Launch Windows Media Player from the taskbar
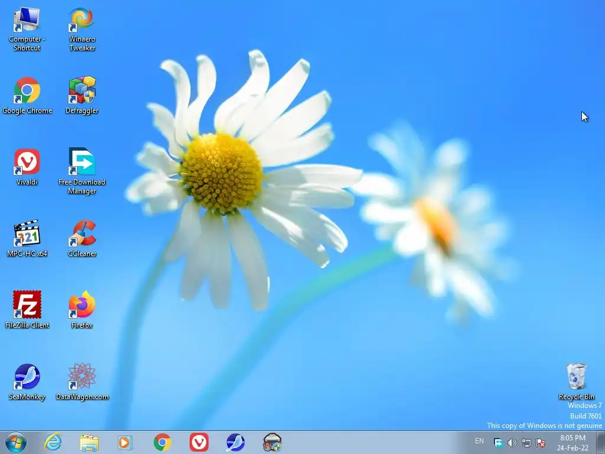The height and width of the screenshot is (454, 605). pyautogui.click(x=125, y=442)
